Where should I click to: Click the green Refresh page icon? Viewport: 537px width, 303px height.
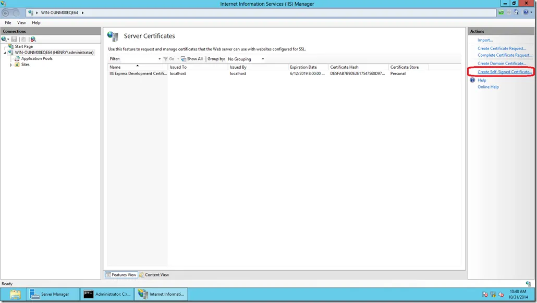[x=501, y=12]
